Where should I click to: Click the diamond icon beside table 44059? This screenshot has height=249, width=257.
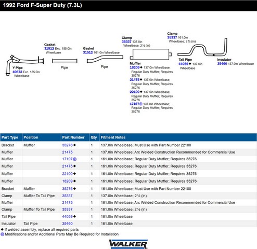[74, 216]
